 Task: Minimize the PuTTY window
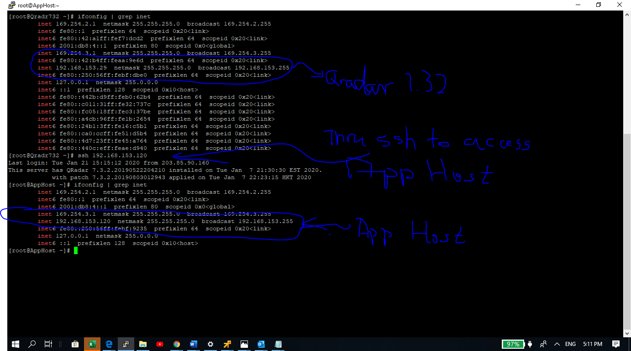[x=579, y=5]
